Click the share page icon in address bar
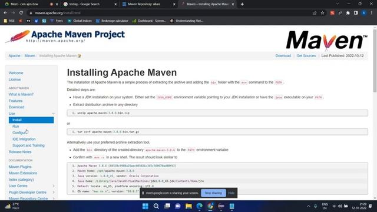Screen dimensions: 377x212 (x=315, y=13)
